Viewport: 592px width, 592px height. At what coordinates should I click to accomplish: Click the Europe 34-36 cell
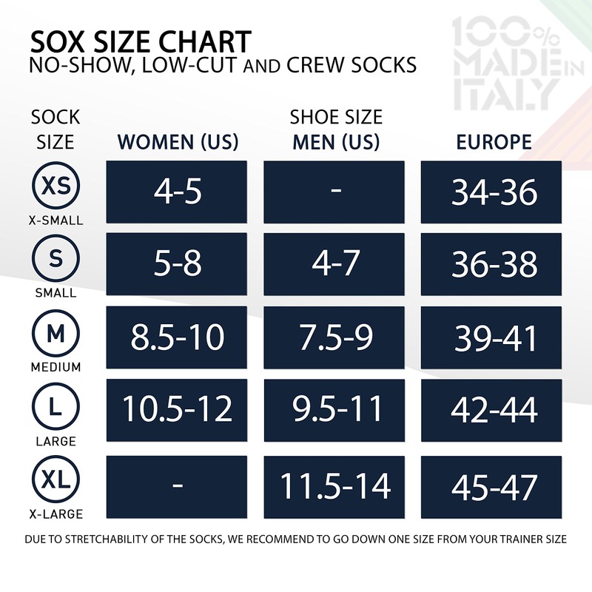[494, 192]
